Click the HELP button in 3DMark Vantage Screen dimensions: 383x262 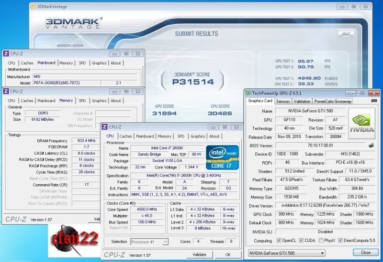(x=346, y=33)
